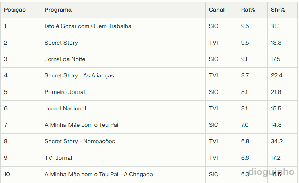This screenshot has height=183, width=299.
Task: Select the TVI Jornal program cell
Action: click(58, 158)
